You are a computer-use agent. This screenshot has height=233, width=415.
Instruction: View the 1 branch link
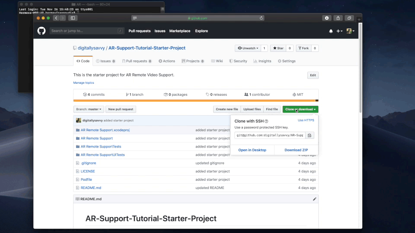[134, 94]
